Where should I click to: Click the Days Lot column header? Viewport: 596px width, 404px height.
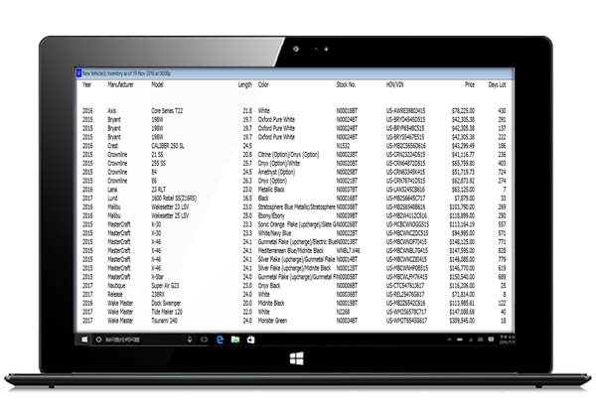pyautogui.click(x=498, y=85)
